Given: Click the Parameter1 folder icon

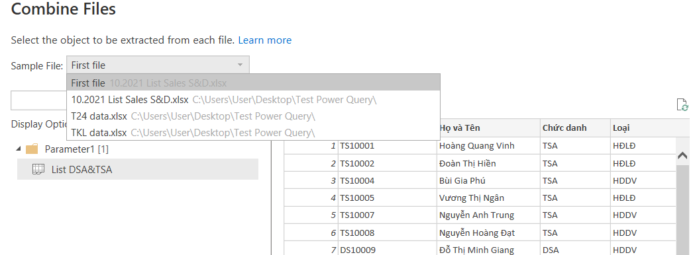Looking at the screenshot, I should click(32, 149).
